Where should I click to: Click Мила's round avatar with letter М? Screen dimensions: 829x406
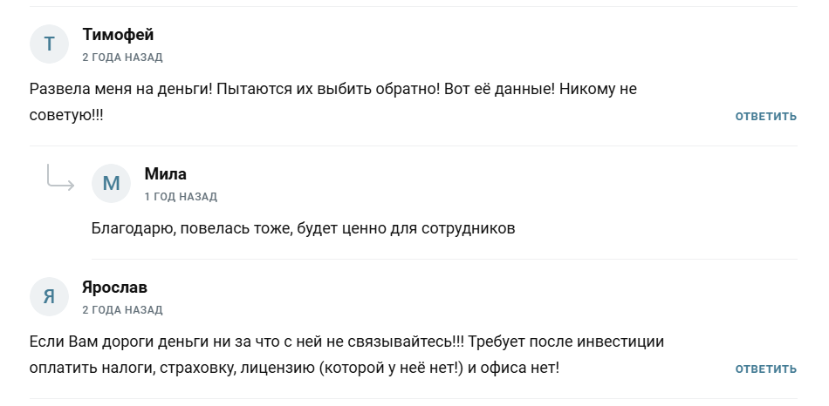pos(111,183)
